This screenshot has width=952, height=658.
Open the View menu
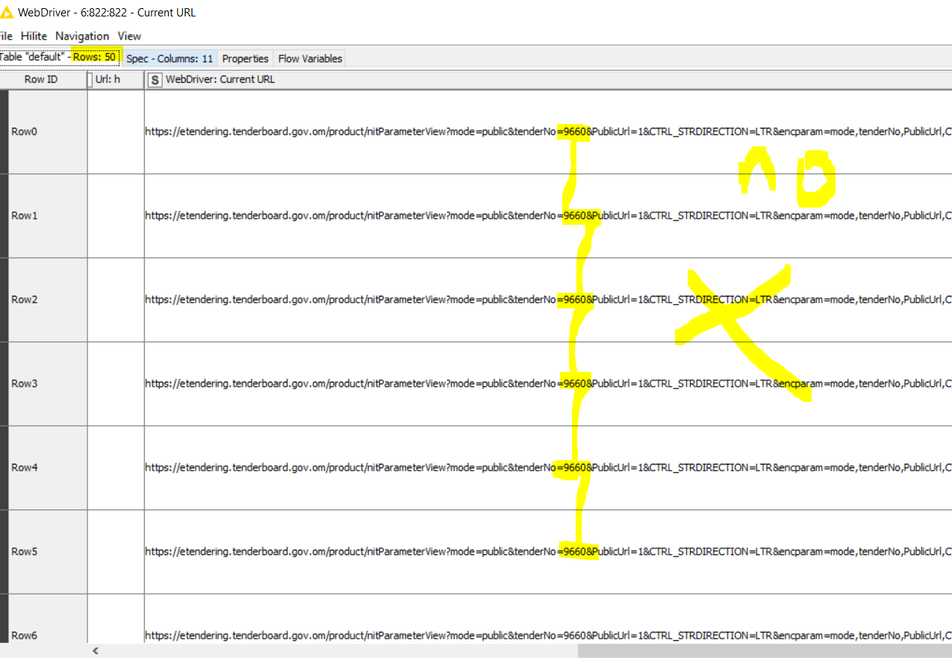pos(129,36)
